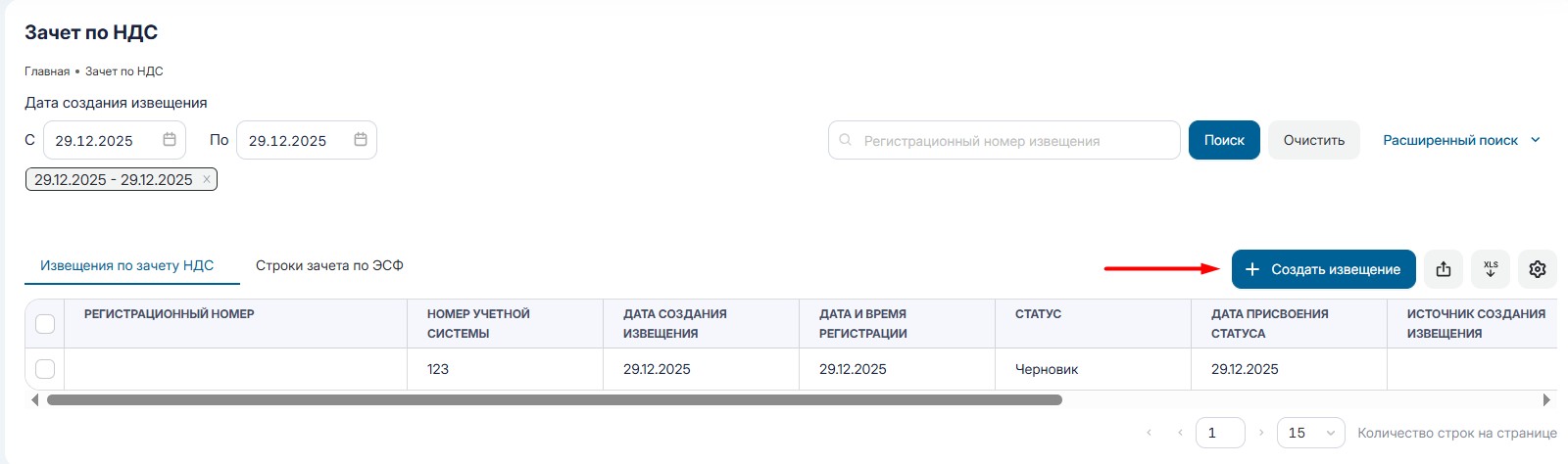
Task: Go to next page arrow
Action: 1261,433
